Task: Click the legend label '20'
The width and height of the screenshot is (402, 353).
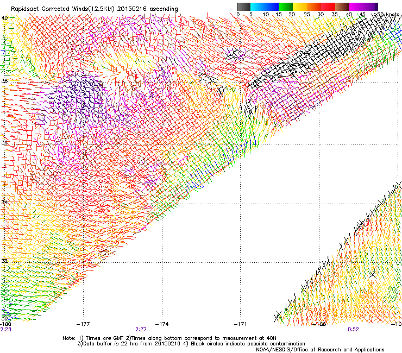Action: pyautogui.click(x=292, y=15)
